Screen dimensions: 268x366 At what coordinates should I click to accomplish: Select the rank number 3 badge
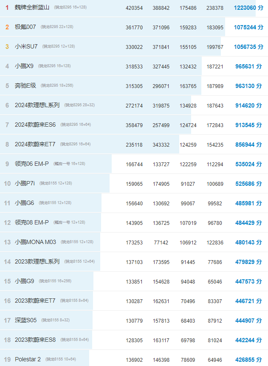pyautogui.click(x=7, y=47)
